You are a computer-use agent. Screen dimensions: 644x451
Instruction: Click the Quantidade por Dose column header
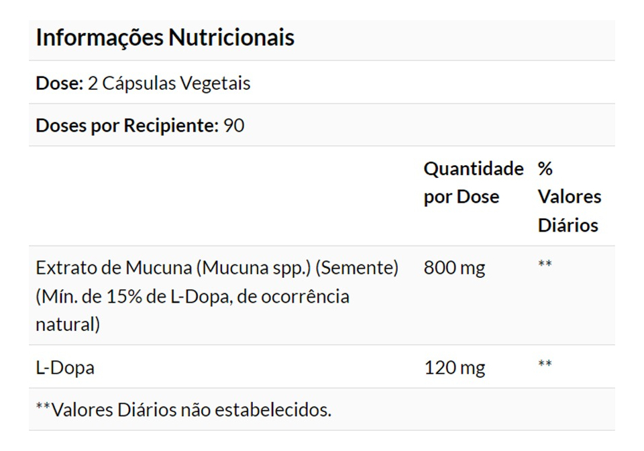click(x=473, y=183)
